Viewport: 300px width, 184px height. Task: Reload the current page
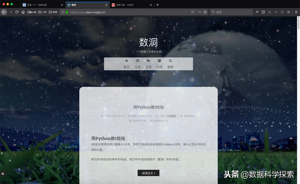coord(17,12)
